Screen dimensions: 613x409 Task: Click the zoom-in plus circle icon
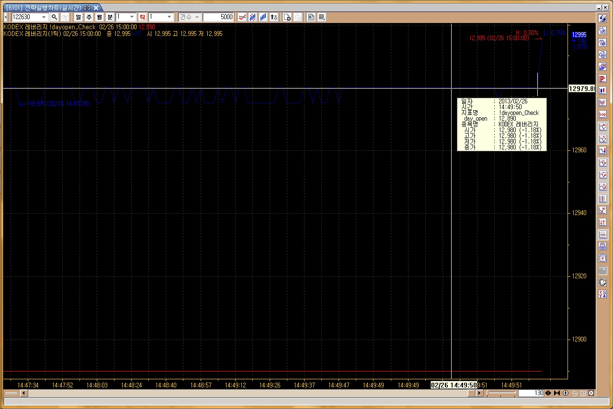(566, 393)
